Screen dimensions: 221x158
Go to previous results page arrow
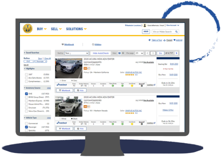pyautogui.click(x=147, y=53)
